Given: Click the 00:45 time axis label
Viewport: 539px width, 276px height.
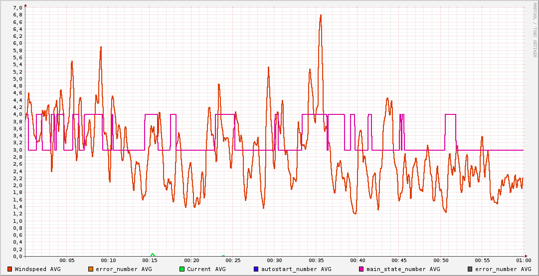Looking at the screenshot, I should [399, 260].
